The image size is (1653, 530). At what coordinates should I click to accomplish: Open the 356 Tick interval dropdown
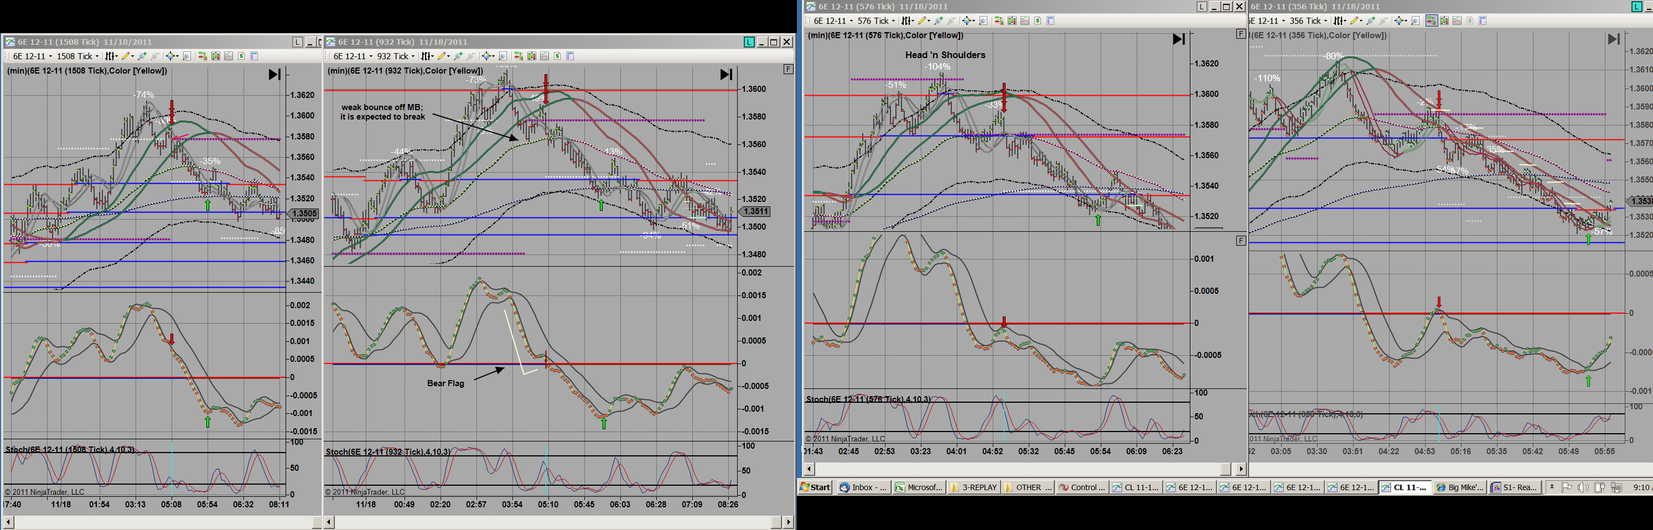point(1308,21)
